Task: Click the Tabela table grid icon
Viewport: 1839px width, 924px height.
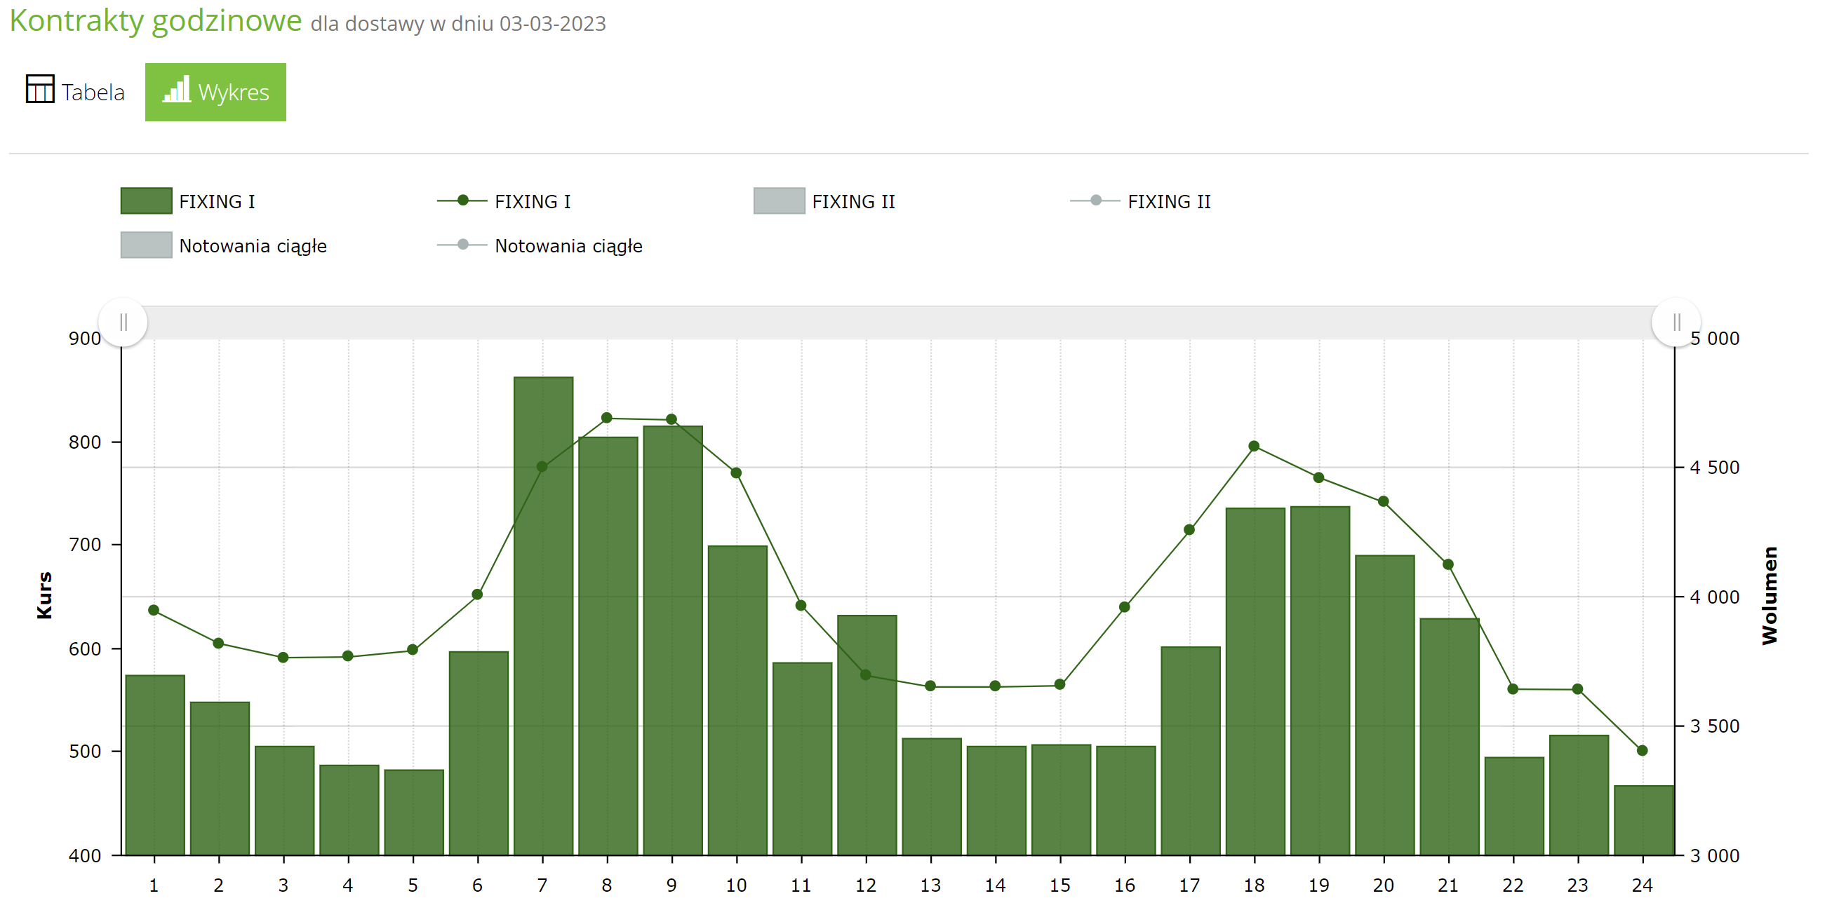Action: click(40, 90)
